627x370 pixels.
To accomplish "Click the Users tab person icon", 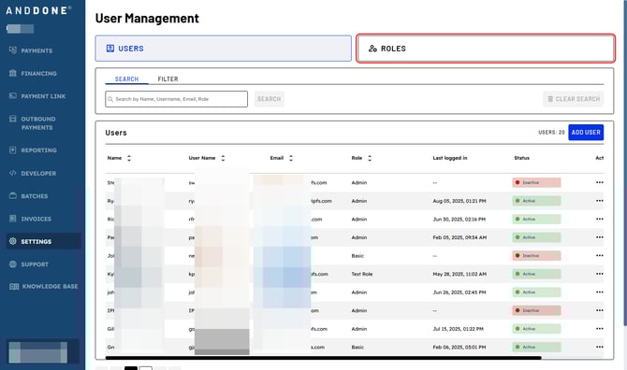I will coord(110,49).
